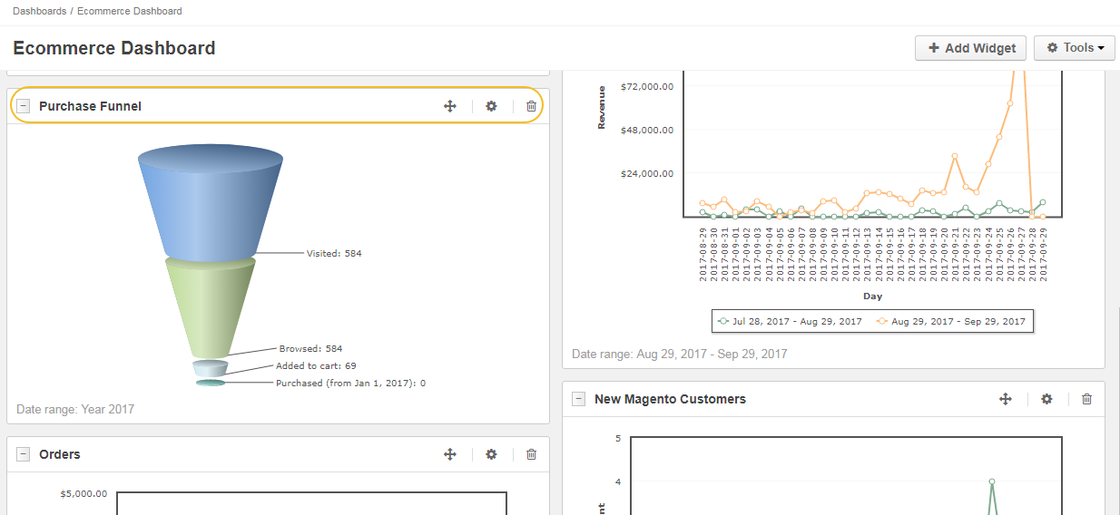Viewport: 1120px width, 515px height.
Task: Click 'Date range: Aug 29, 2017 - Sep 29, 2017'
Action: point(680,354)
